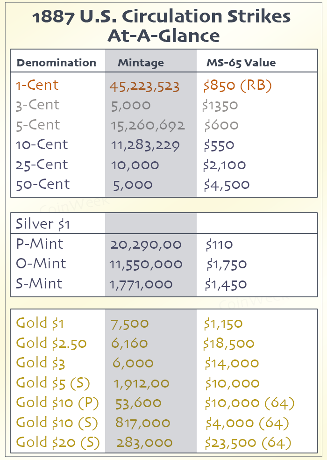This screenshot has height=460, width=327.
Task: Click the O-Mint mintage 11,550,000
Action: click(146, 264)
